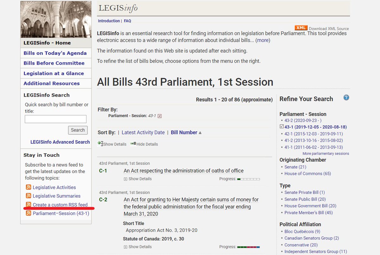Filter by session 43-2 (2020-09-23 - )
The width and height of the screenshot is (380, 255).
(x=303, y=120)
